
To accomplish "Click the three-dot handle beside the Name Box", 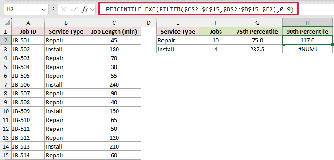I will point(53,9).
